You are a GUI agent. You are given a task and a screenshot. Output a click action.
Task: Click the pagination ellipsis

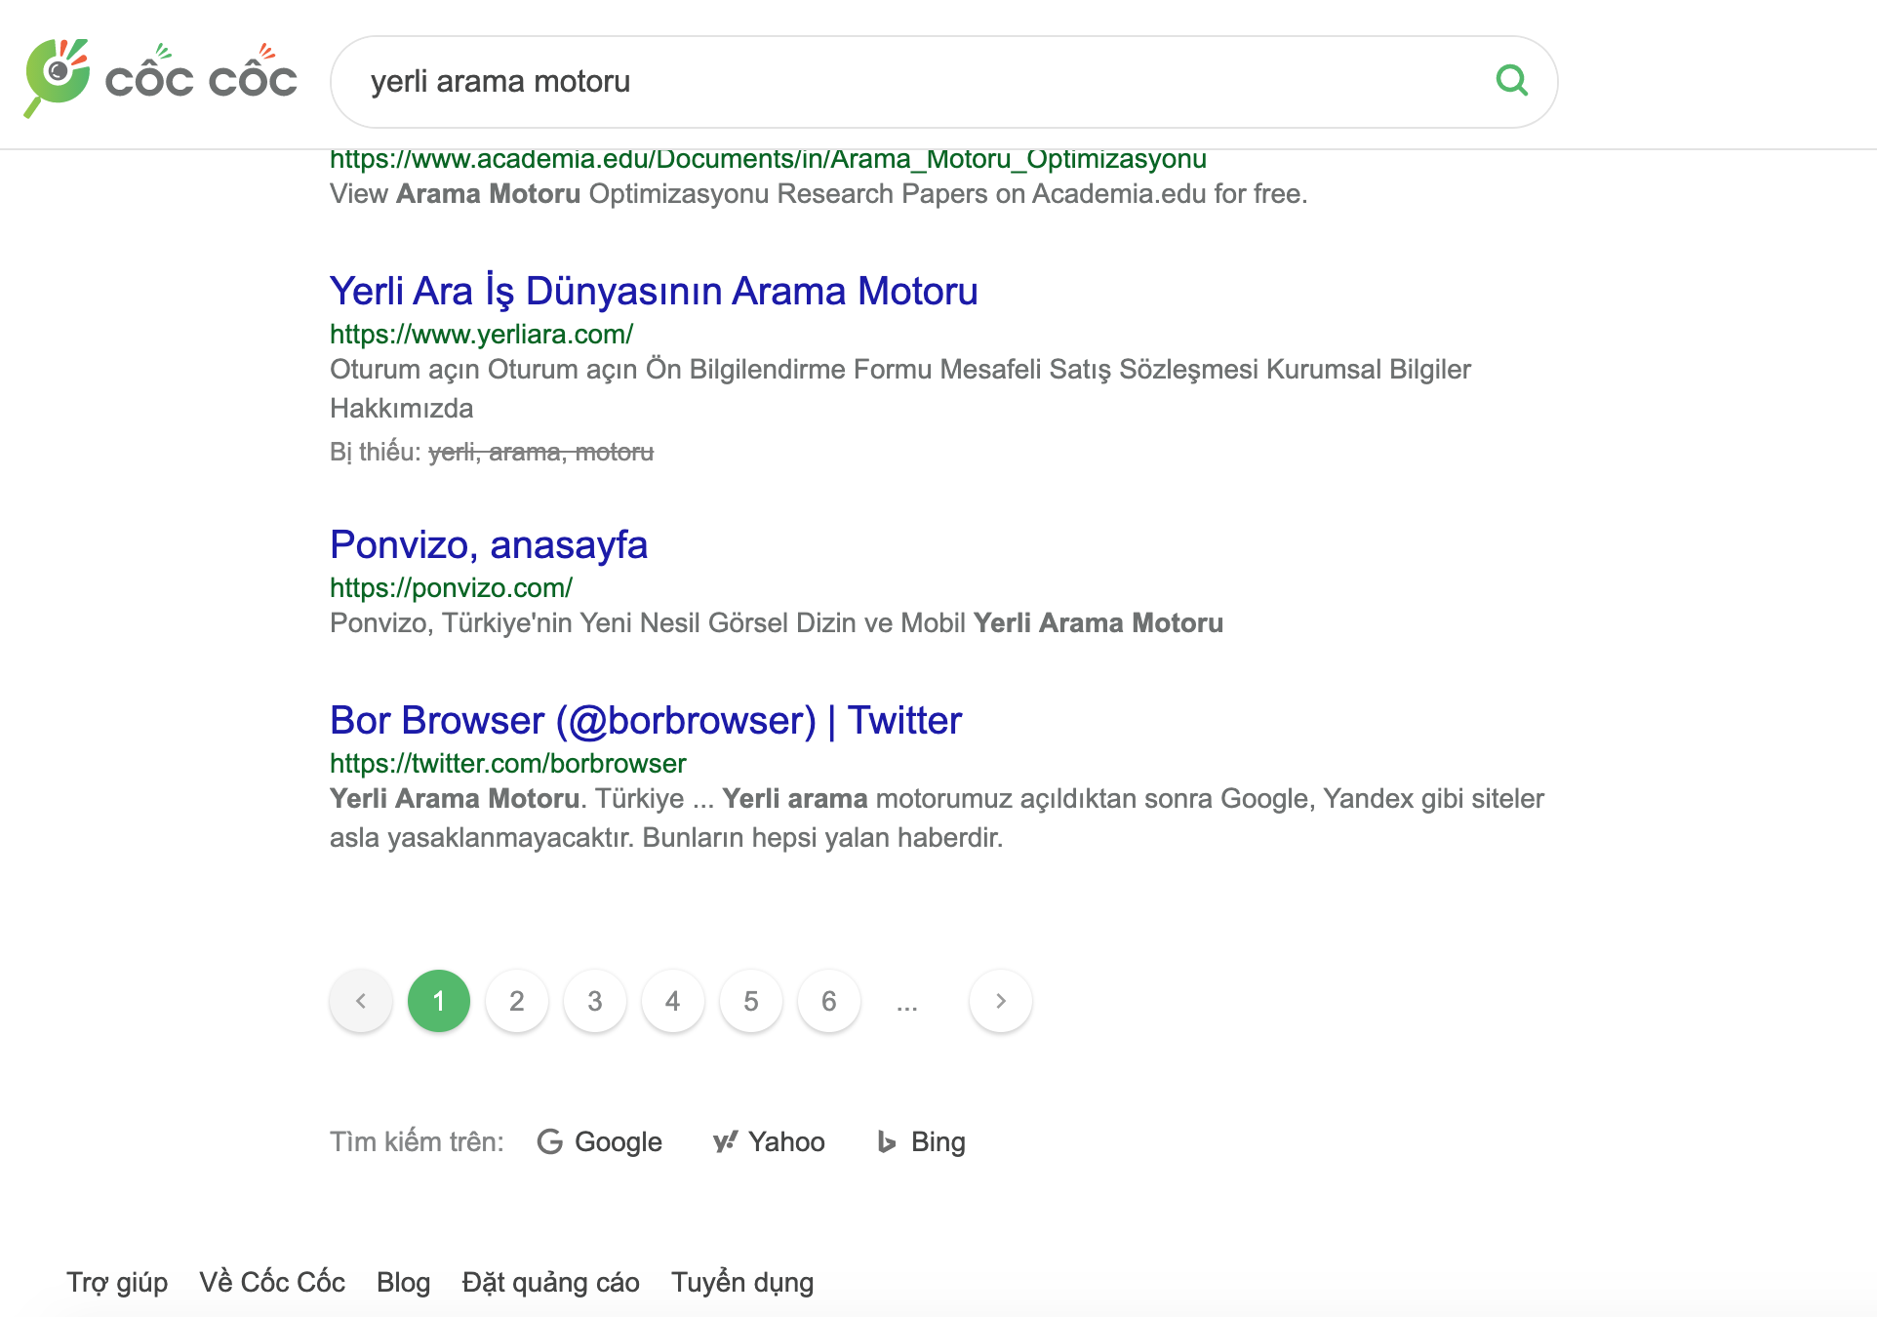[907, 1005]
